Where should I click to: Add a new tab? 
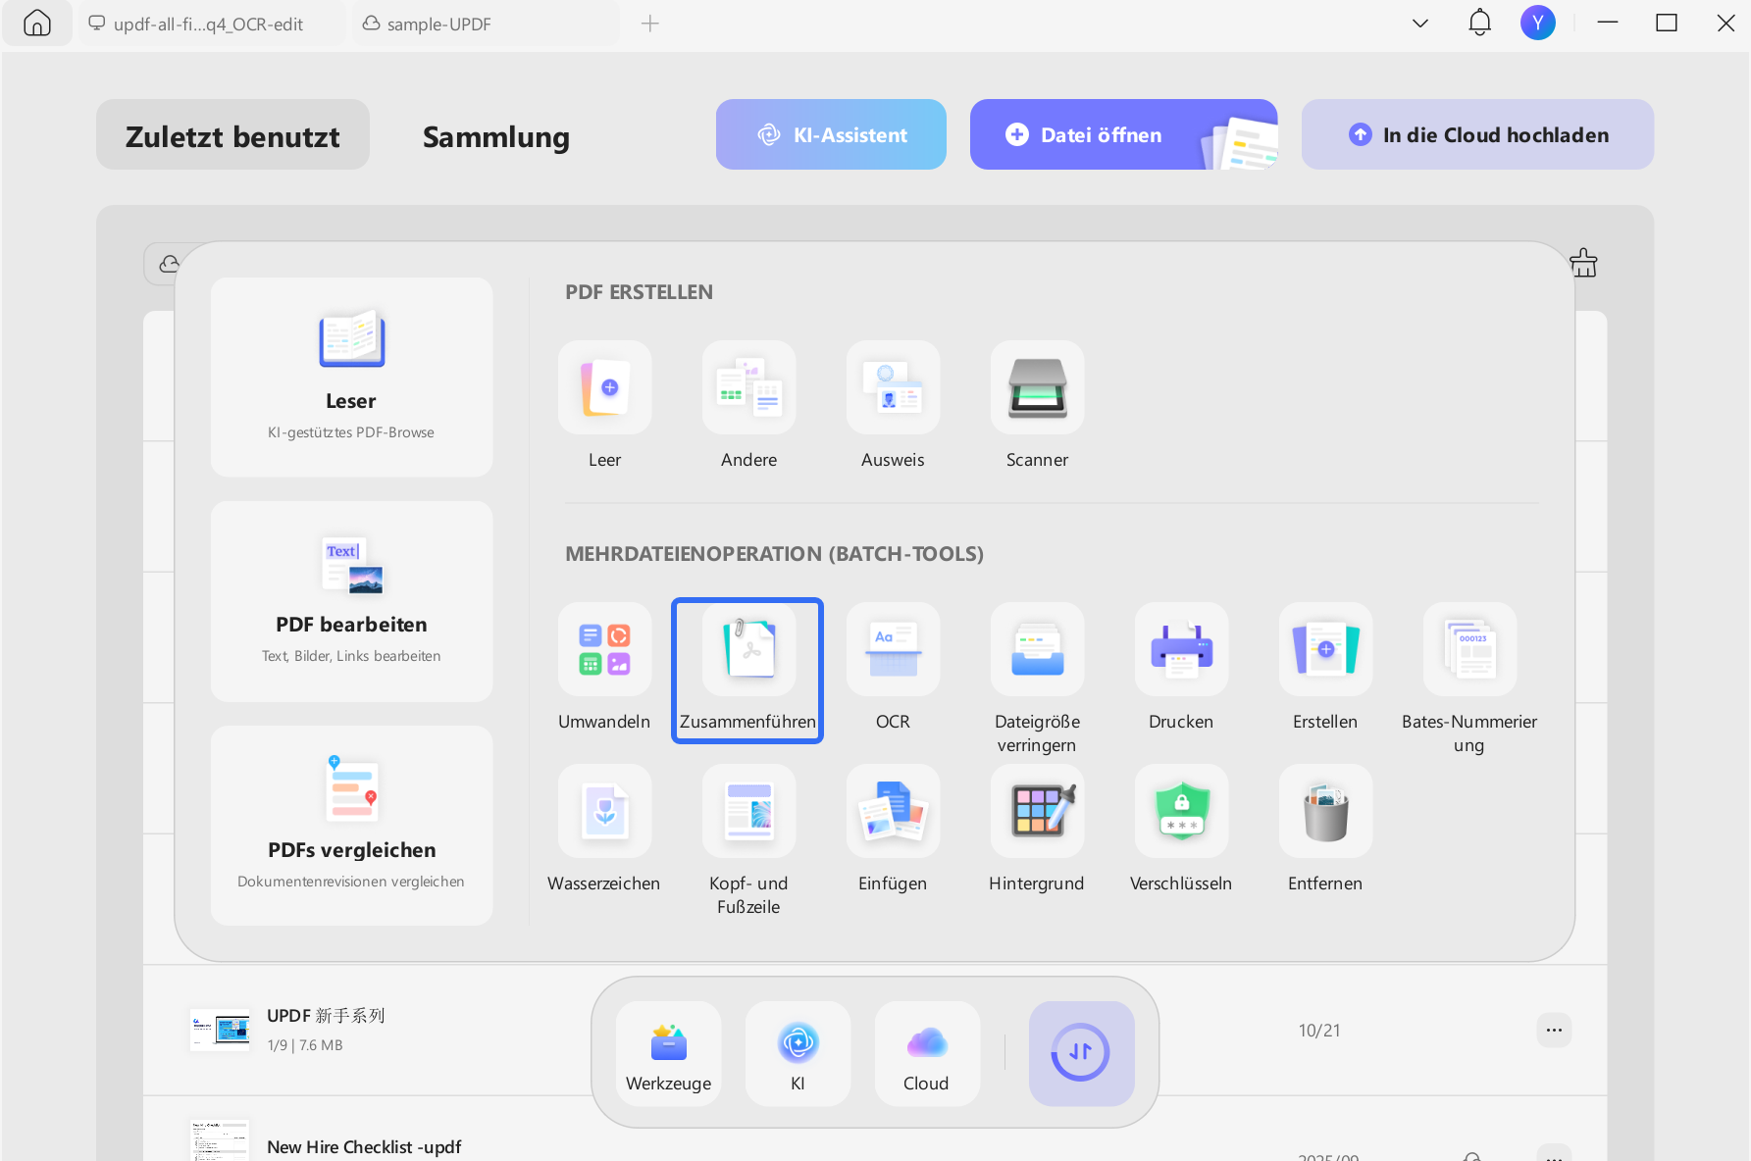(649, 24)
